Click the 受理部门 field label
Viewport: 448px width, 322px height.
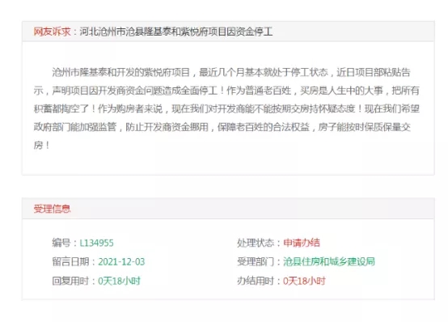(256, 261)
